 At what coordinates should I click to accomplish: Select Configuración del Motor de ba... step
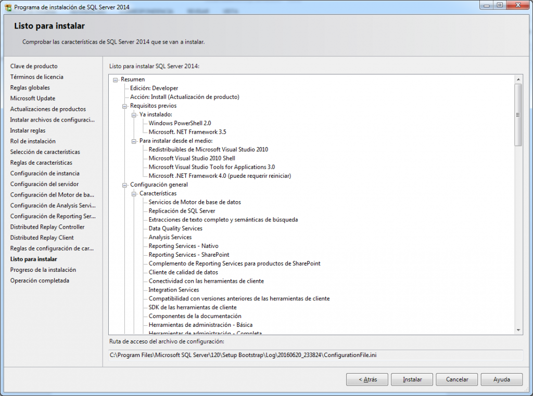click(x=52, y=195)
